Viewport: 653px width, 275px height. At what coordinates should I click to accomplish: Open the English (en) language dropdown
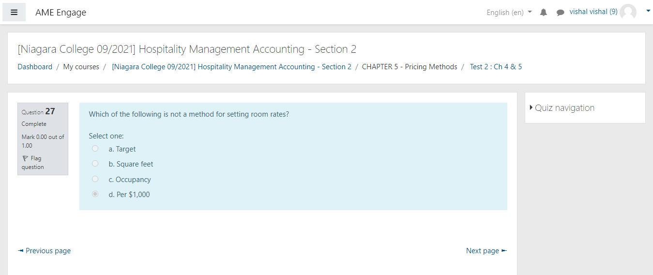click(x=509, y=13)
